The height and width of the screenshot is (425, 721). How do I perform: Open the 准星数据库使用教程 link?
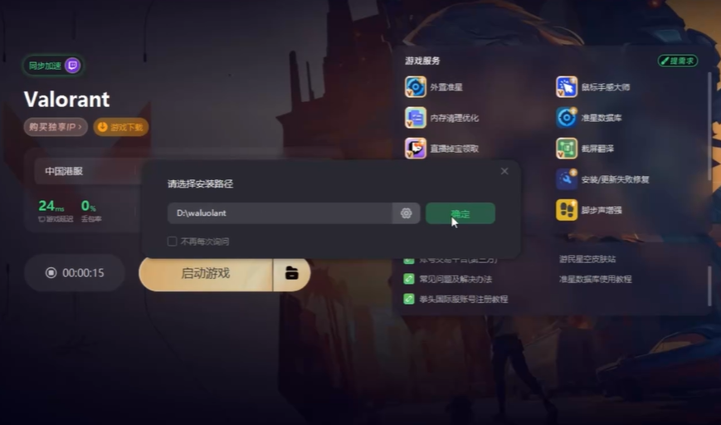tap(596, 279)
